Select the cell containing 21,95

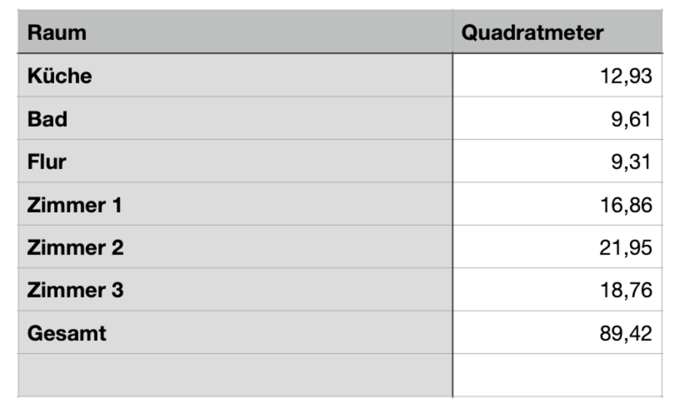point(626,248)
